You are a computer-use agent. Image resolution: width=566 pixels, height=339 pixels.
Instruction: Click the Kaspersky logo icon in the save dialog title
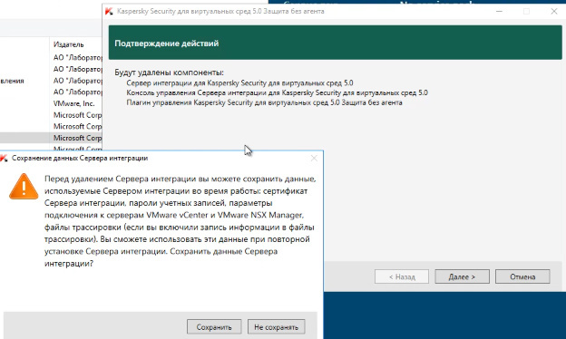coord(4,159)
